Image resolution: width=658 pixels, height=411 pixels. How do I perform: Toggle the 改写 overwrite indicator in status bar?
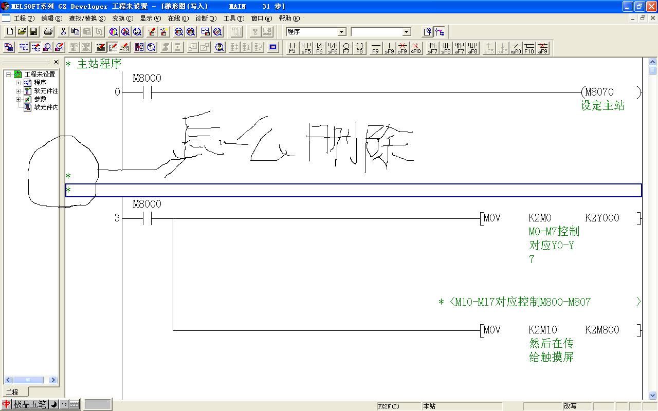(570, 406)
